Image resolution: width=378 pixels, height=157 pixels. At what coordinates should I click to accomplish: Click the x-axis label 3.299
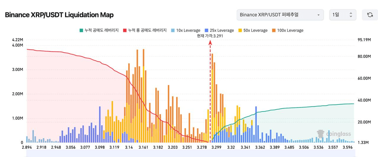point(216,147)
